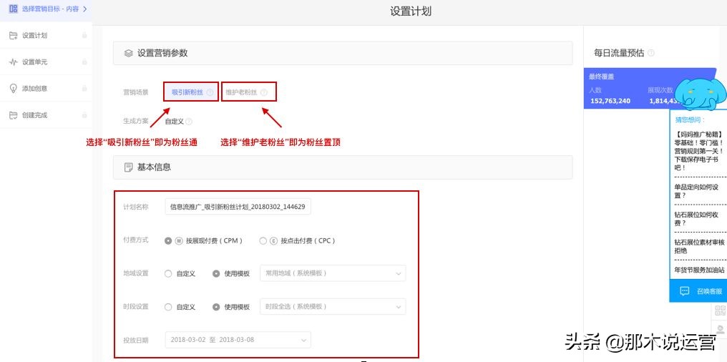Open help tooltip icon beside 维护老粉丝
The image size is (727, 362).
point(264,93)
